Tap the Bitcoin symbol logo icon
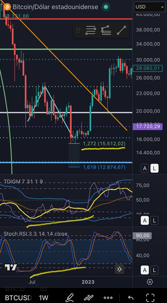This screenshot has height=303, width=167. (7, 7)
